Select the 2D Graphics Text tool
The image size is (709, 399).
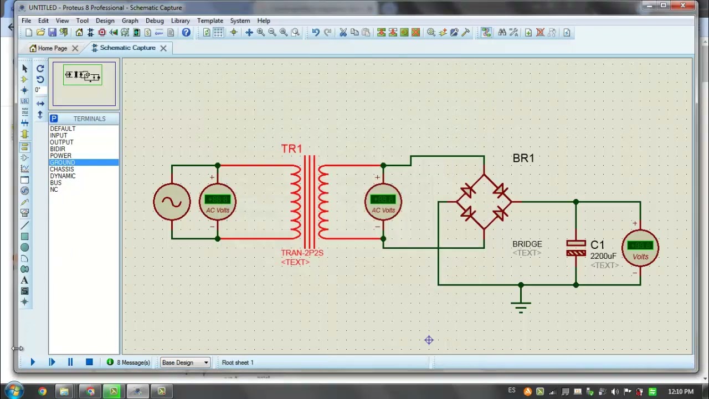point(24,280)
